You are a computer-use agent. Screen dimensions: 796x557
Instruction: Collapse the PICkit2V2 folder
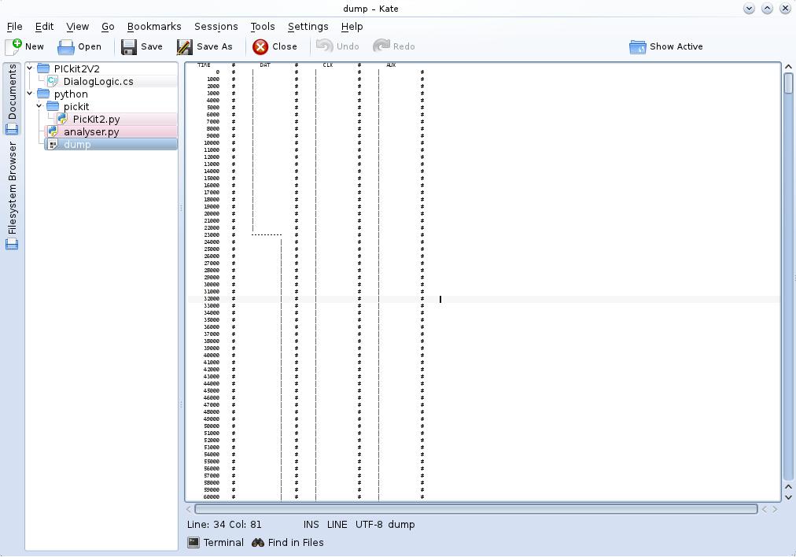tap(30, 68)
